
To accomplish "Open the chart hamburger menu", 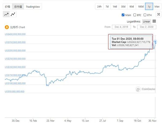I will point(154,21).
